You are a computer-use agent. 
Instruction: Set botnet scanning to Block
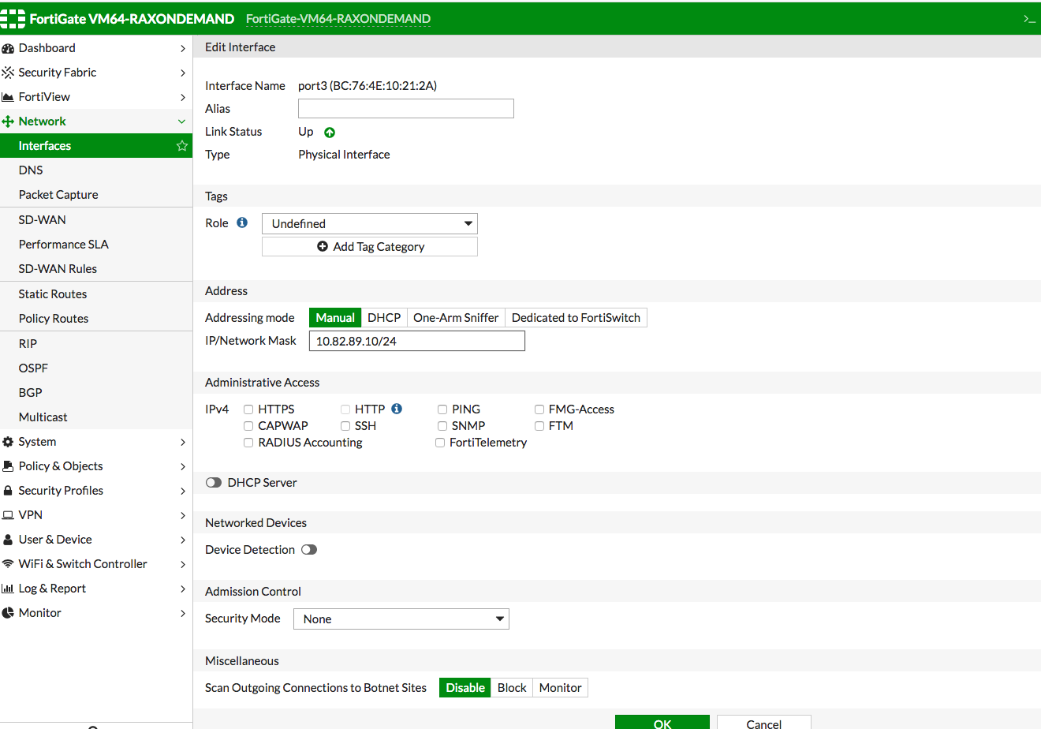512,688
